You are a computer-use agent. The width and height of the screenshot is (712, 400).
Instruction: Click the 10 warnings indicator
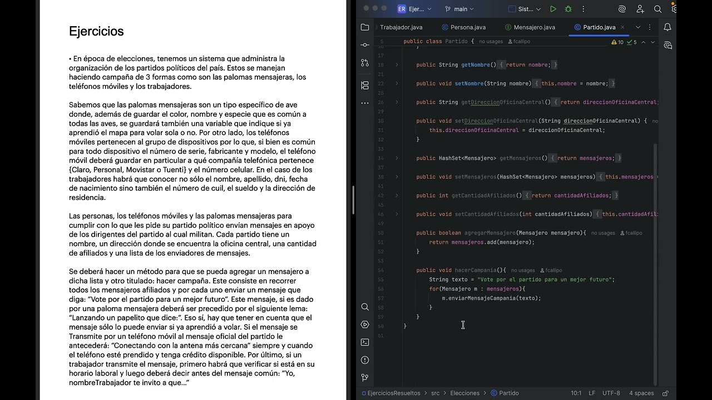tap(617, 42)
